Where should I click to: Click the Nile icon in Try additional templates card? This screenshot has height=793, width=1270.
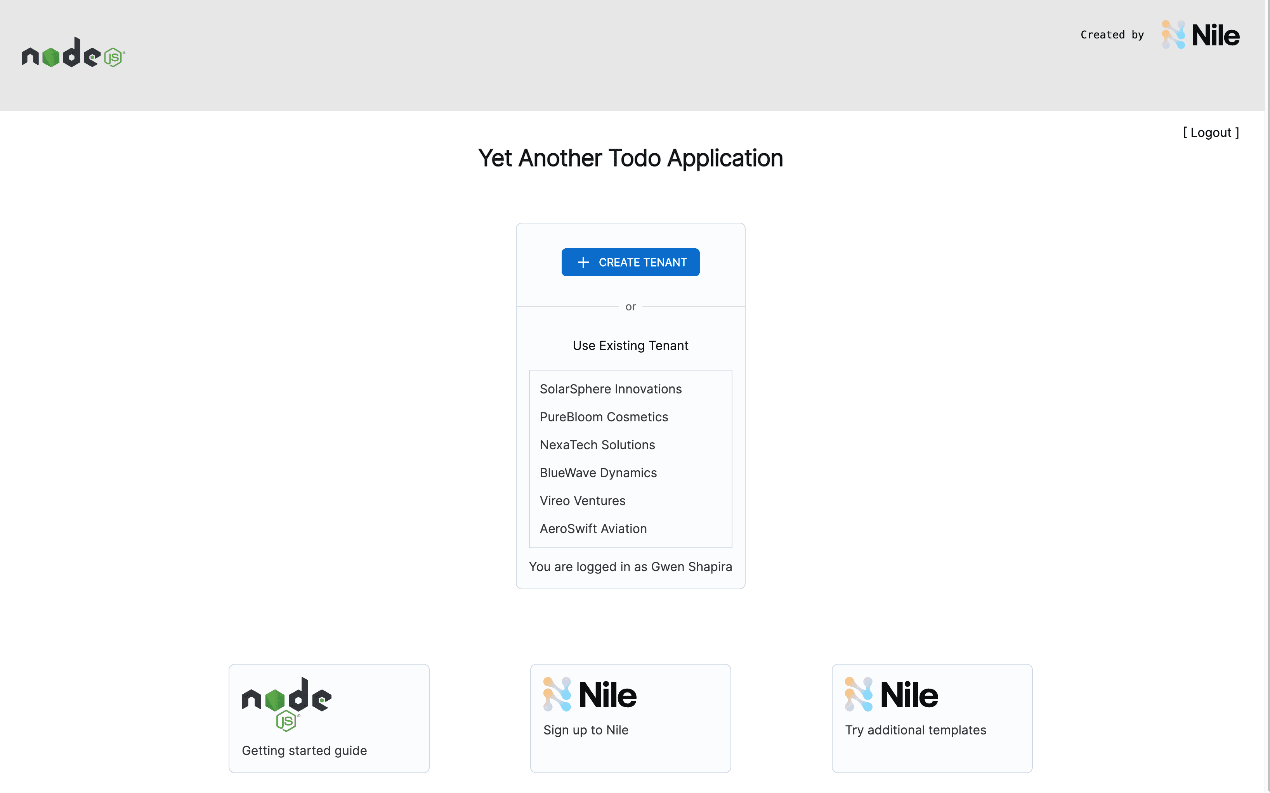coord(858,695)
